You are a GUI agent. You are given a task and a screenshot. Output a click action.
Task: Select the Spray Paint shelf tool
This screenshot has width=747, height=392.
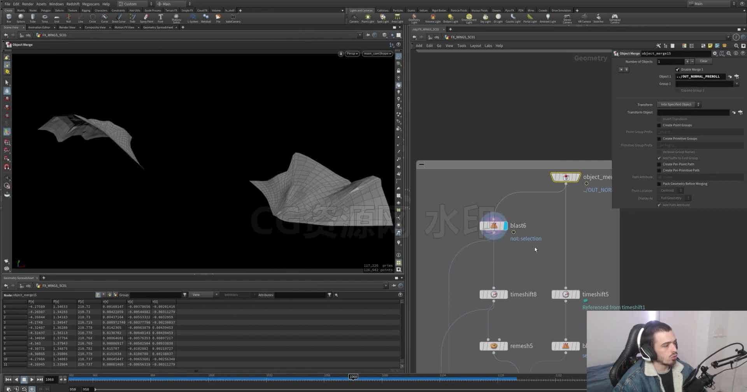click(x=146, y=18)
